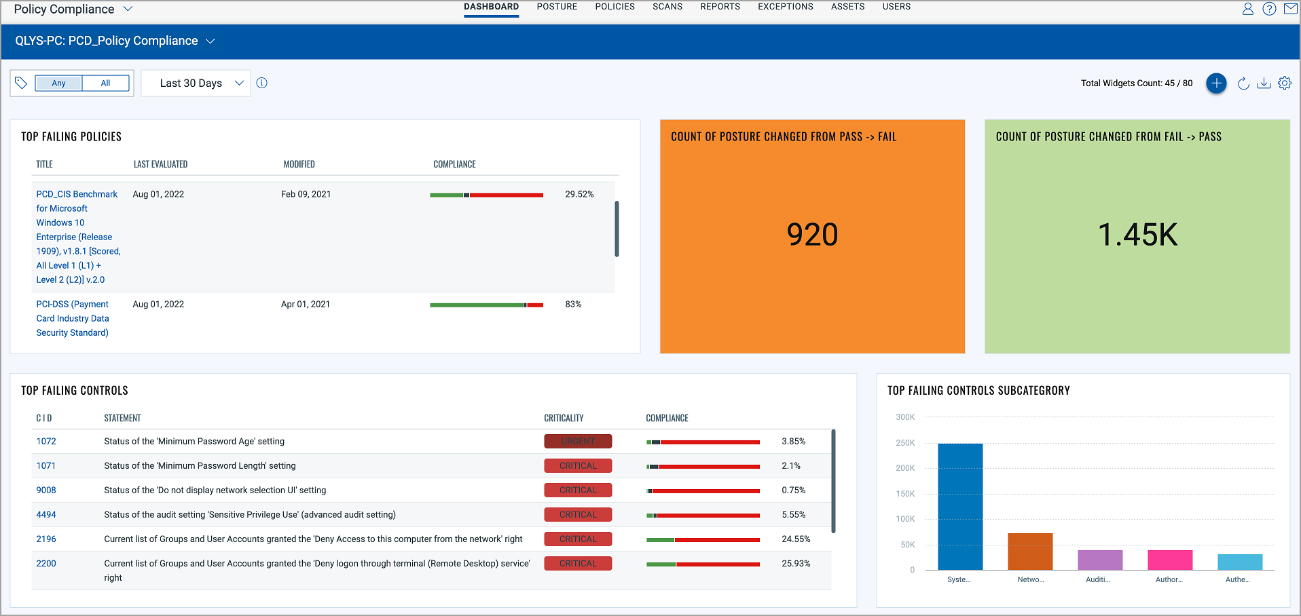The height and width of the screenshot is (616, 1301).
Task: Open the info tooltip icon beside Last 30 Days
Action: pyautogui.click(x=262, y=83)
